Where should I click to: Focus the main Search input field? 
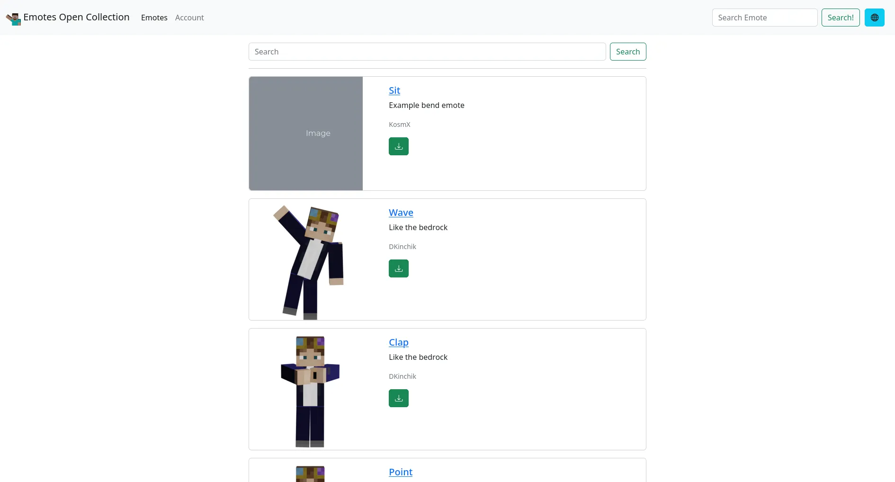(x=427, y=52)
